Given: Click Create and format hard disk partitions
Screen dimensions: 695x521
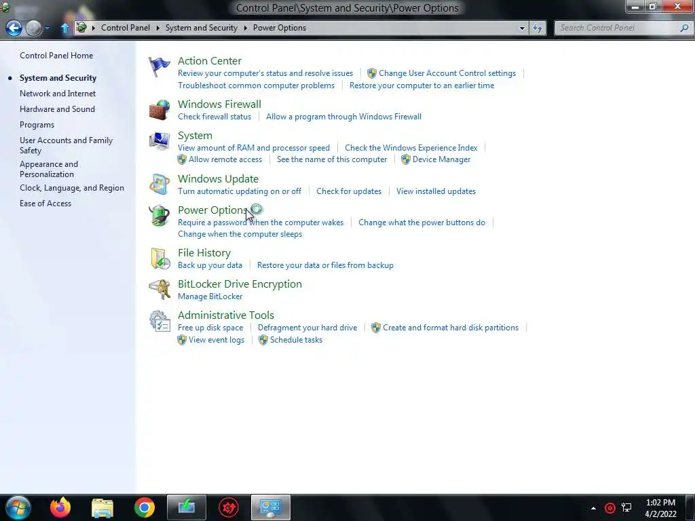Looking at the screenshot, I should pos(451,328).
